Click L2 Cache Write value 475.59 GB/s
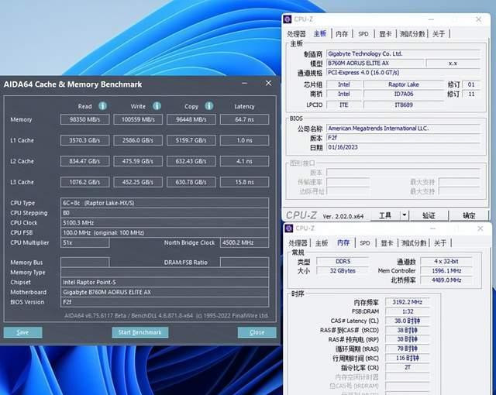The height and width of the screenshot is (395, 496). click(x=138, y=161)
